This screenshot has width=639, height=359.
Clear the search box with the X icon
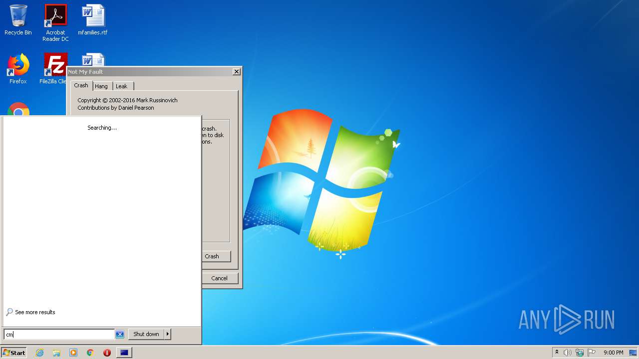coord(120,334)
